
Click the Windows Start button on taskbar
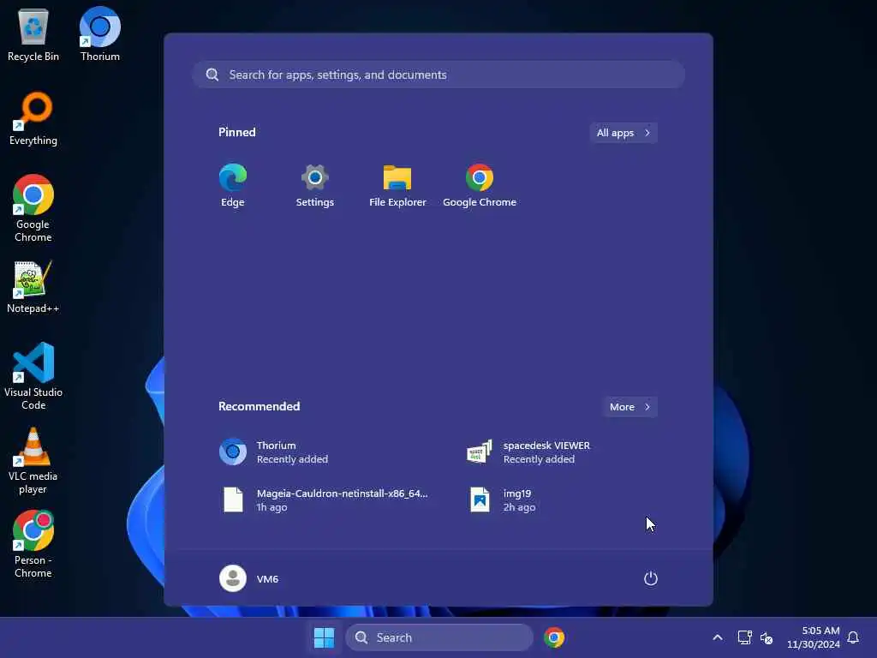(324, 637)
